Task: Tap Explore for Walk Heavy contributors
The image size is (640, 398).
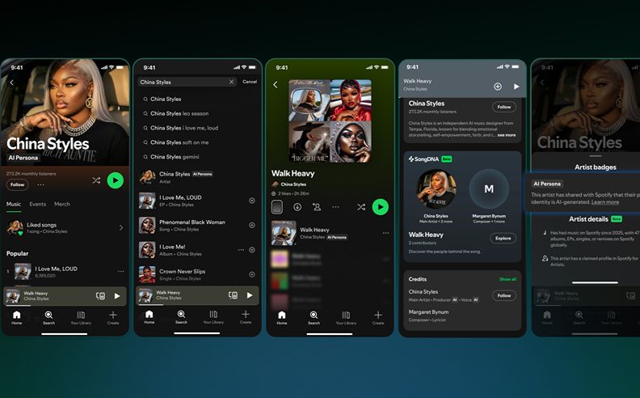Action: pos(503,238)
